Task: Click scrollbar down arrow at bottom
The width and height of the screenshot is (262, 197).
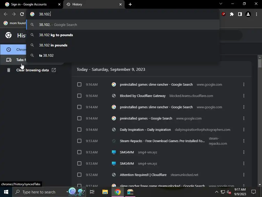Action: 260,185
